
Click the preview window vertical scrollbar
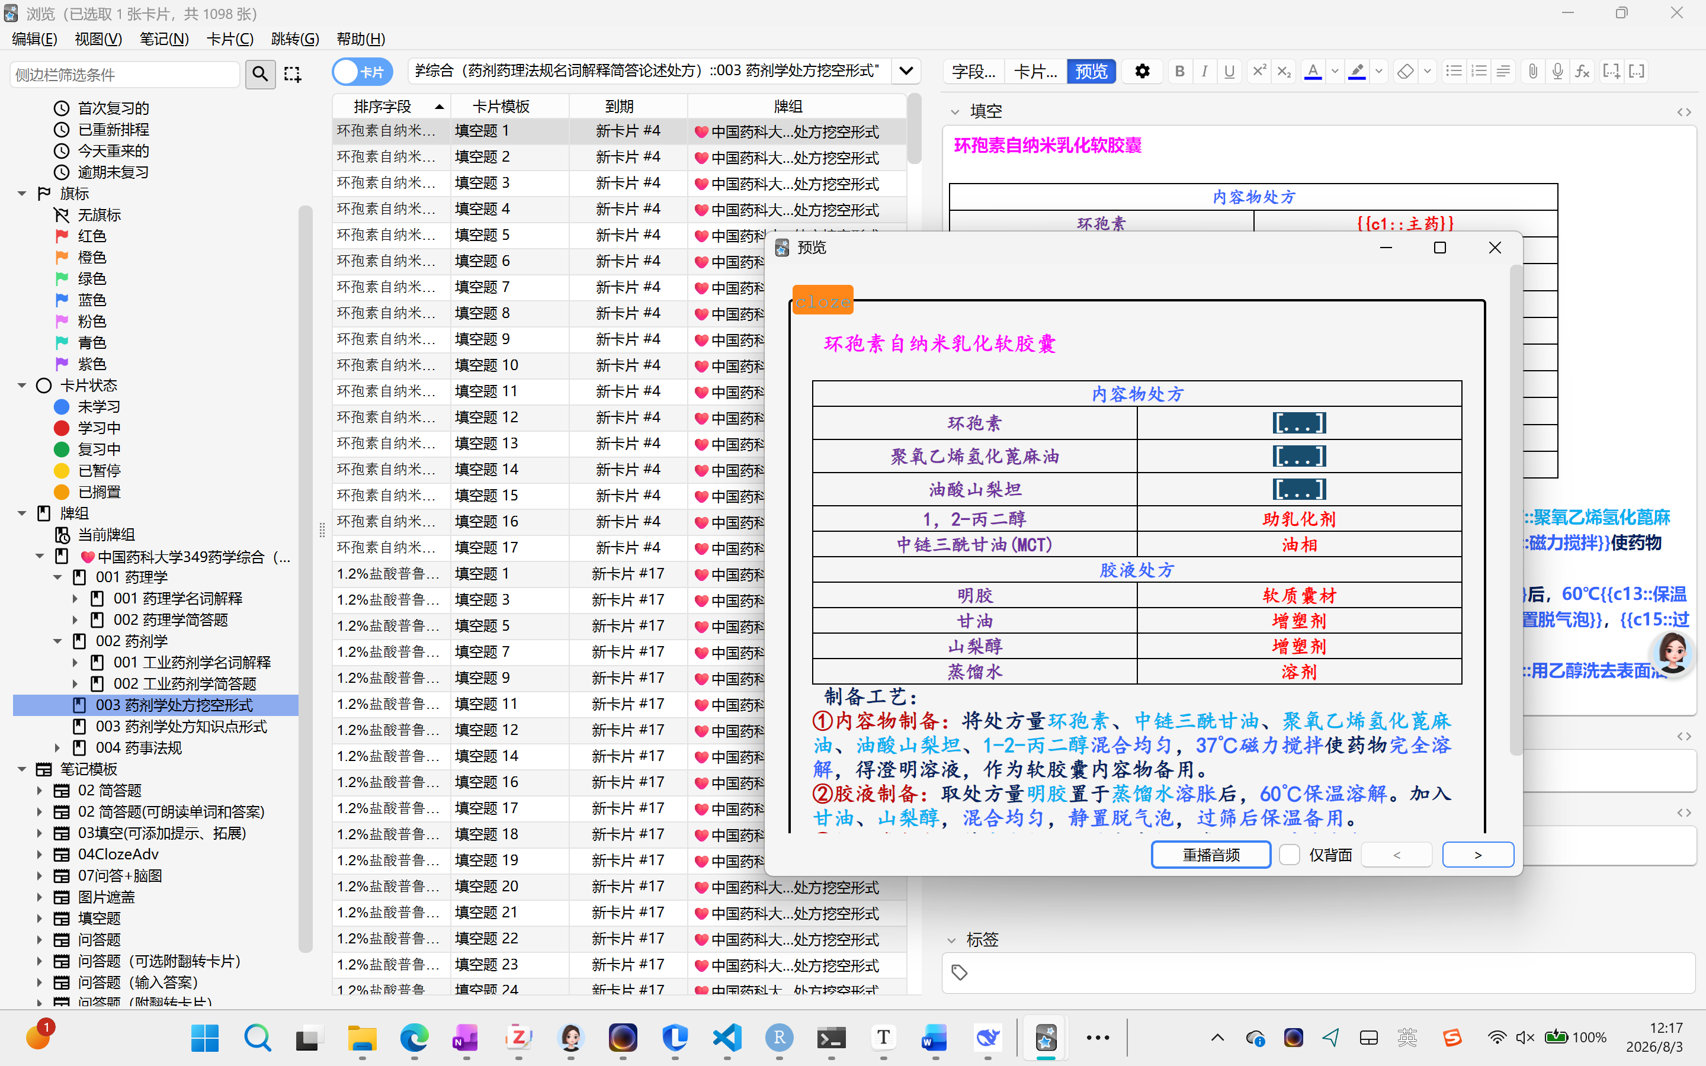[1516, 511]
